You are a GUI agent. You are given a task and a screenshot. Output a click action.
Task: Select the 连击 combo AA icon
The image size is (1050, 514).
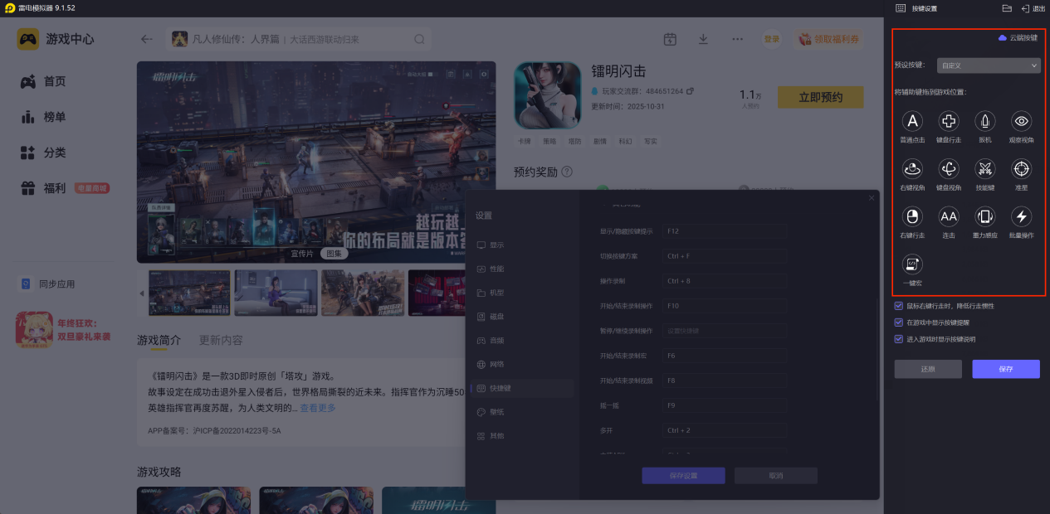pyautogui.click(x=949, y=217)
